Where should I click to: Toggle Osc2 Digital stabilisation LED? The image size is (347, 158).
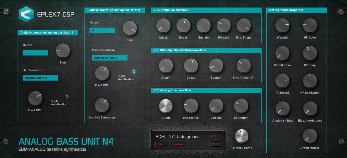point(134,71)
